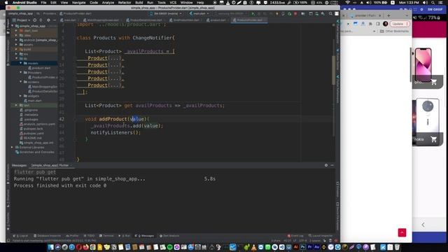Click Spotlight search in macOS menu bar
Screen dimensions: 448x252
point(433,3)
